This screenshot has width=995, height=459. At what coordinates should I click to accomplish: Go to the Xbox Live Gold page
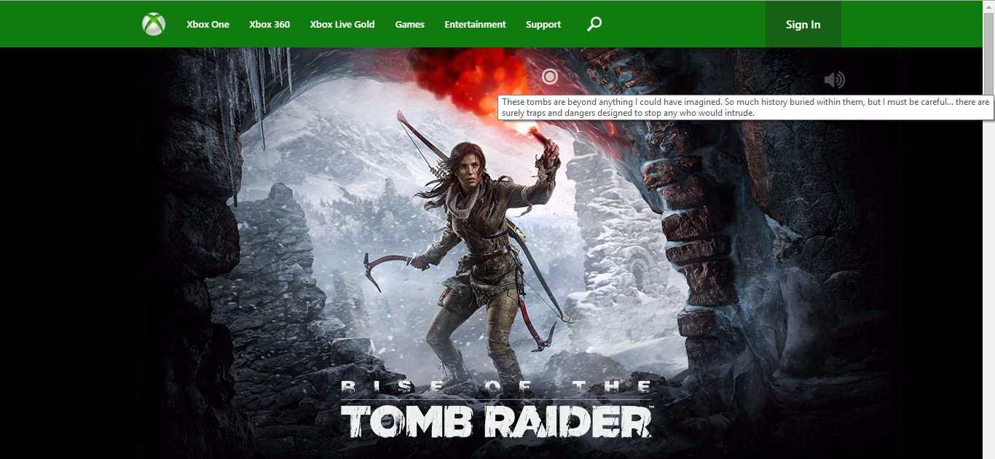(342, 25)
